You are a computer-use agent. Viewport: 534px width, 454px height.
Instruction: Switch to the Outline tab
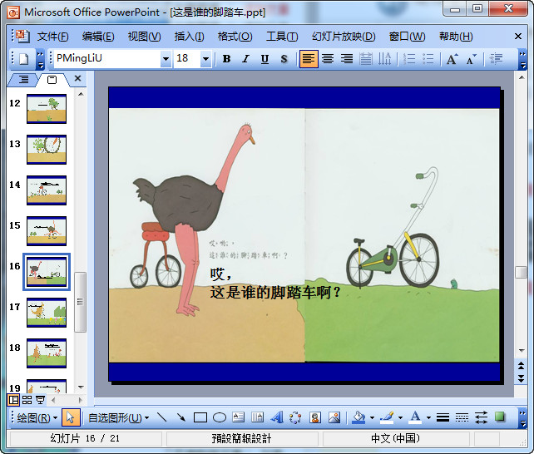click(x=23, y=80)
